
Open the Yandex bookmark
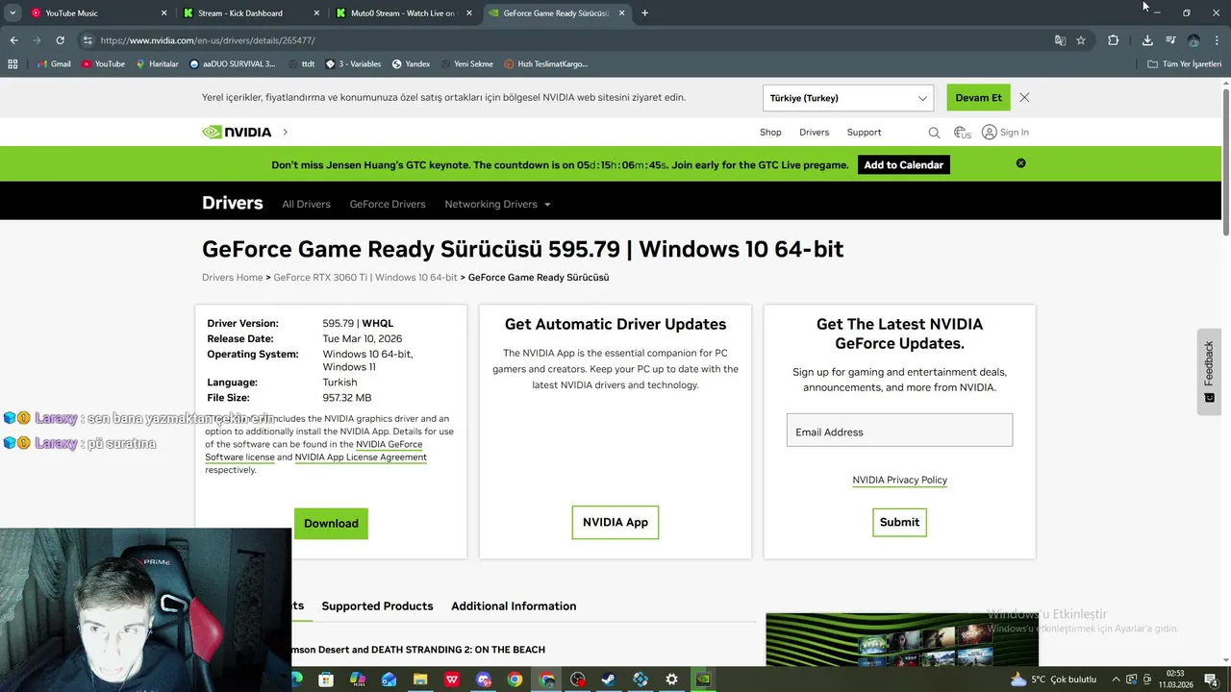tap(411, 64)
